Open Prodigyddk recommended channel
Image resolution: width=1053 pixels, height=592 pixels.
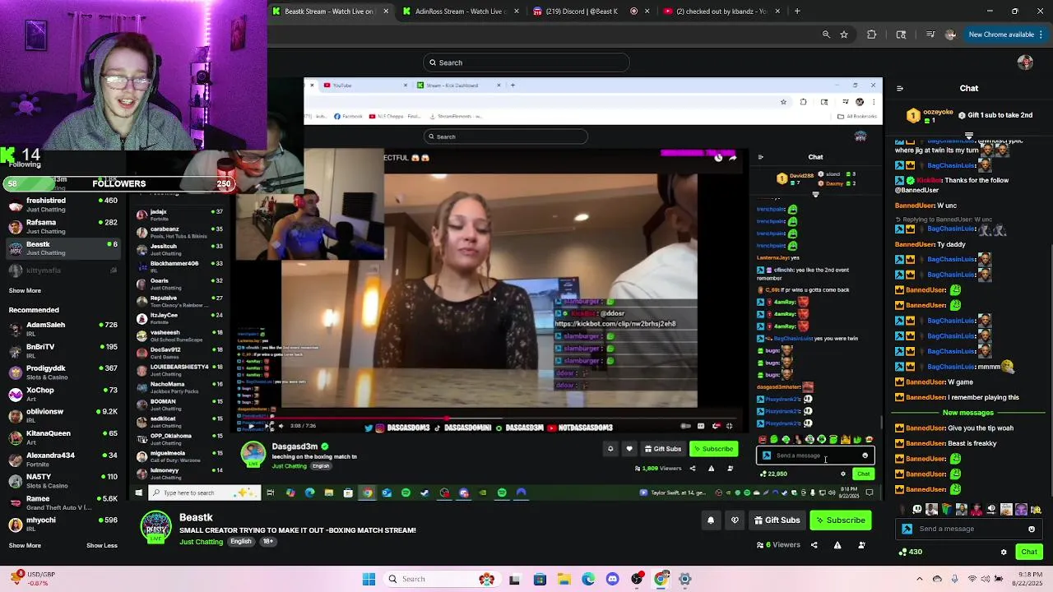[63, 372]
